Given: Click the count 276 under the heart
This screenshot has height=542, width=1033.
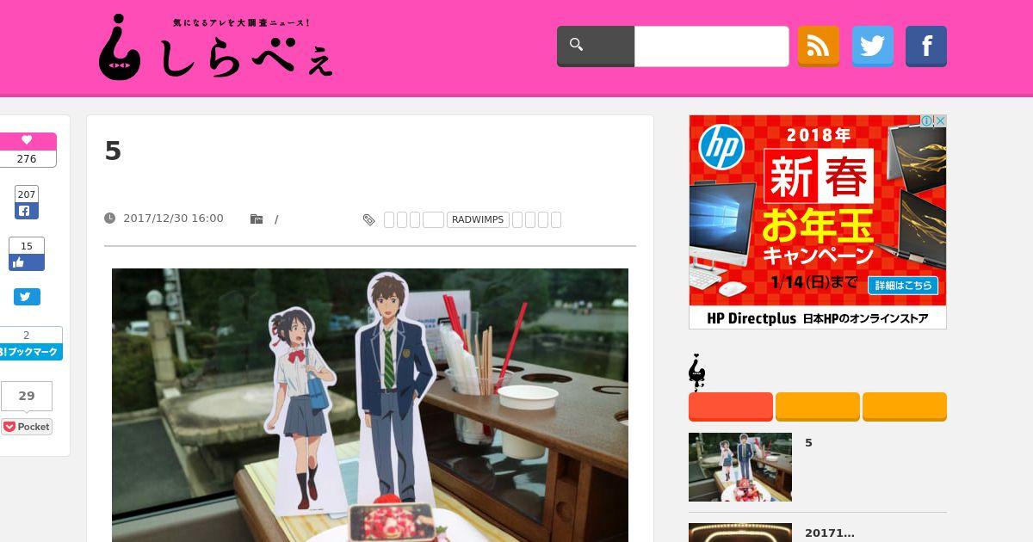Looking at the screenshot, I should (x=27, y=159).
